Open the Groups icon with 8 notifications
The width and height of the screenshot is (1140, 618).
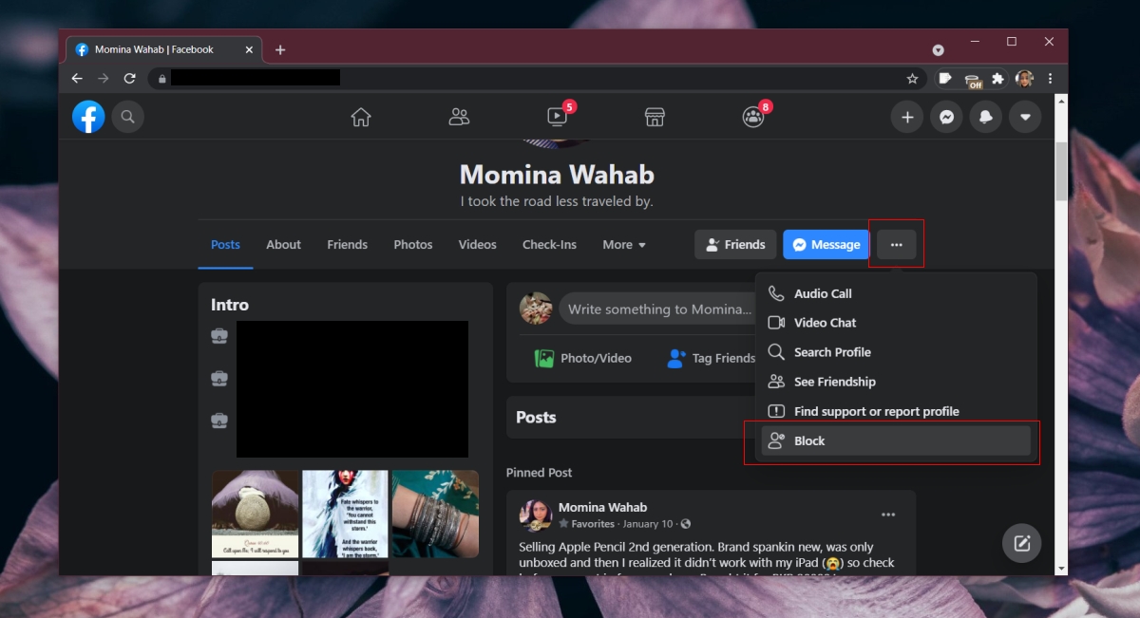pos(753,116)
